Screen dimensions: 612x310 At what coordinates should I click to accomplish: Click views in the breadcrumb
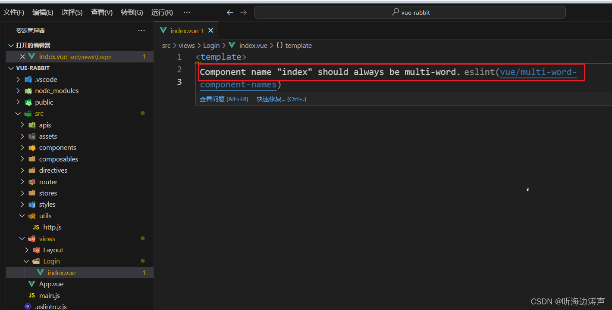click(187, 46)
